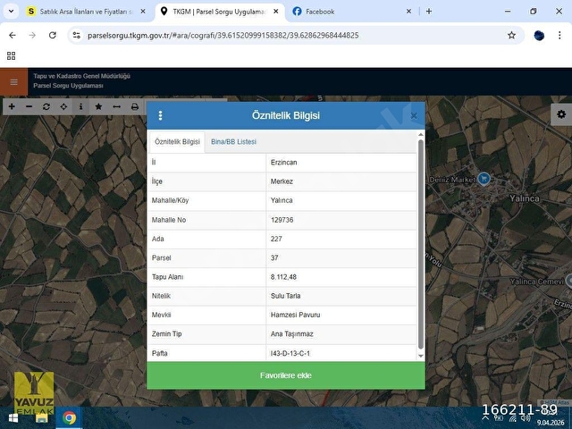Open the orange hamburger menu
The width and height of the screenshot is (572, 429).
point(14,81)
